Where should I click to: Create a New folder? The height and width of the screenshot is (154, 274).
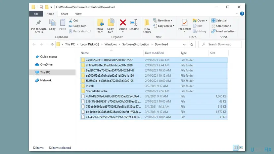(147, 26)
